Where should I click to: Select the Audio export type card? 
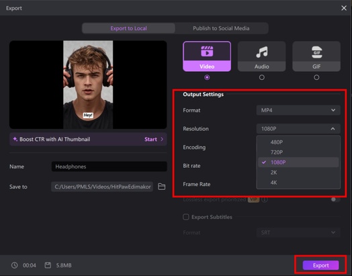[x=261, y=56]
